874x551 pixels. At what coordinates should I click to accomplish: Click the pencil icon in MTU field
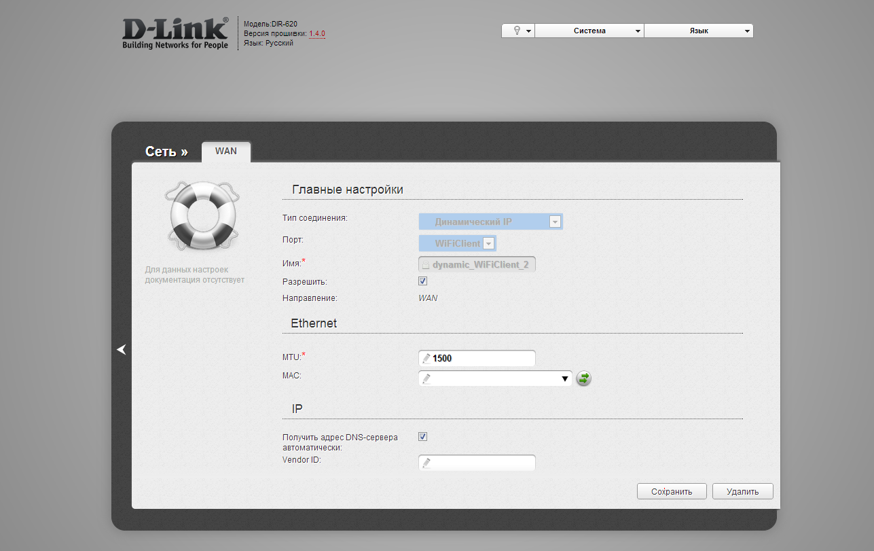pos(426,358)
